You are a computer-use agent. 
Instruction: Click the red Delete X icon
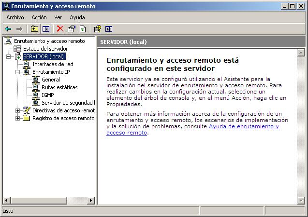[60, 29]
